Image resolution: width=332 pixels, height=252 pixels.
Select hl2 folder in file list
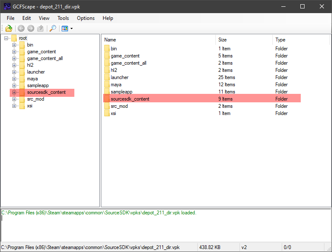pos(114,70)
